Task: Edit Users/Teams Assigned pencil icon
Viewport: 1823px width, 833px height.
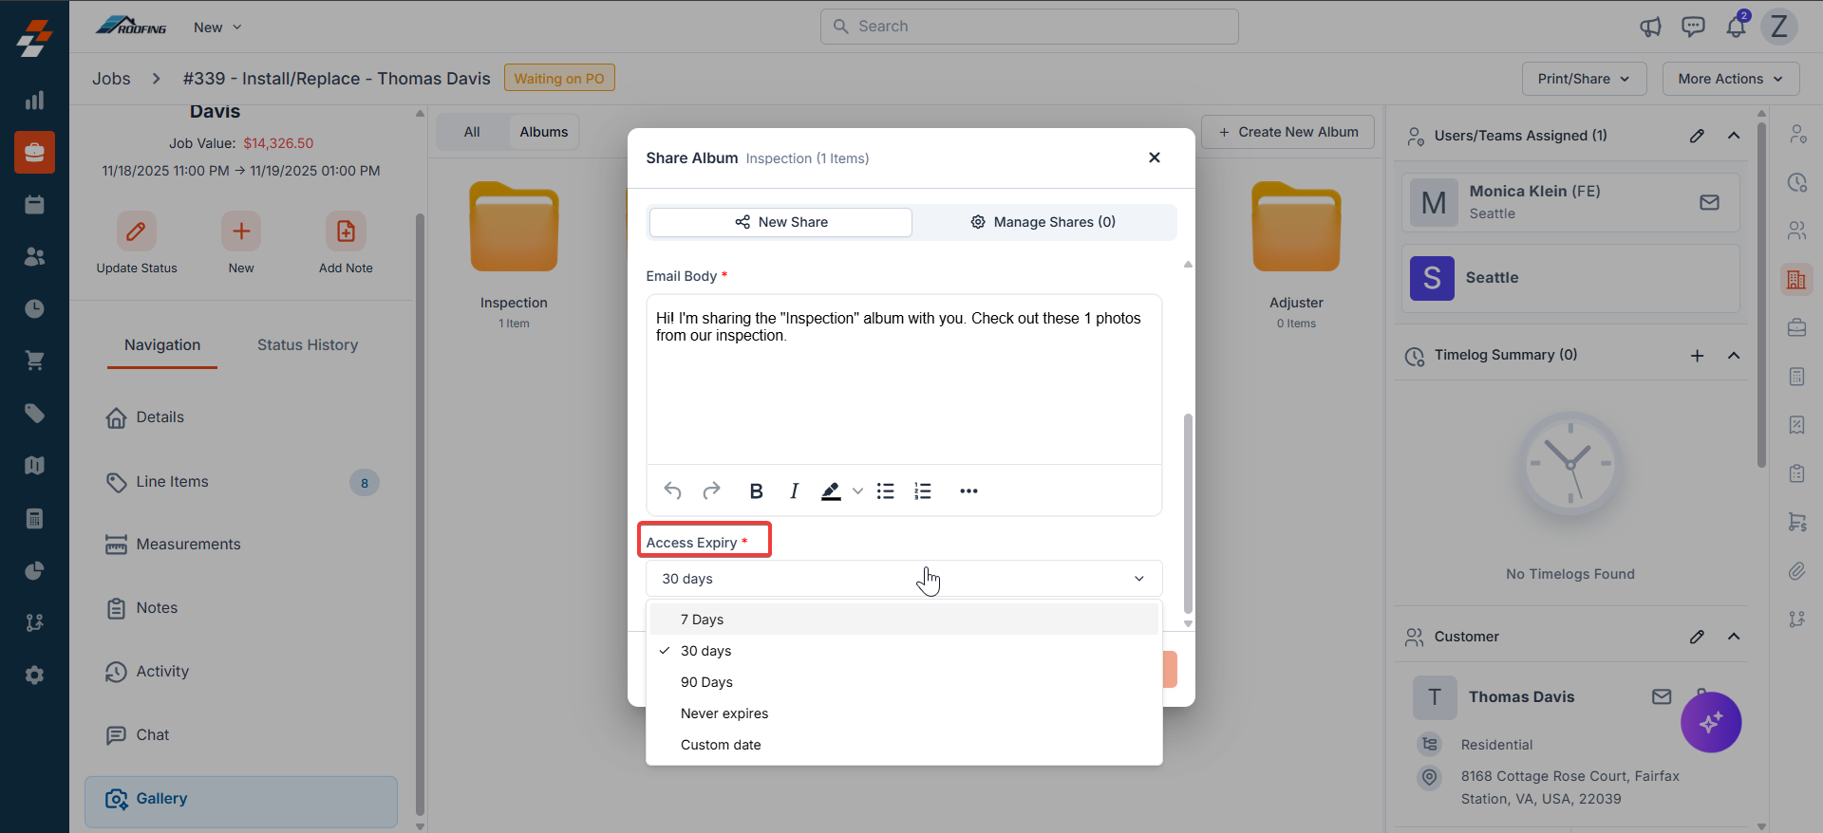Action: pos(1697,136)
